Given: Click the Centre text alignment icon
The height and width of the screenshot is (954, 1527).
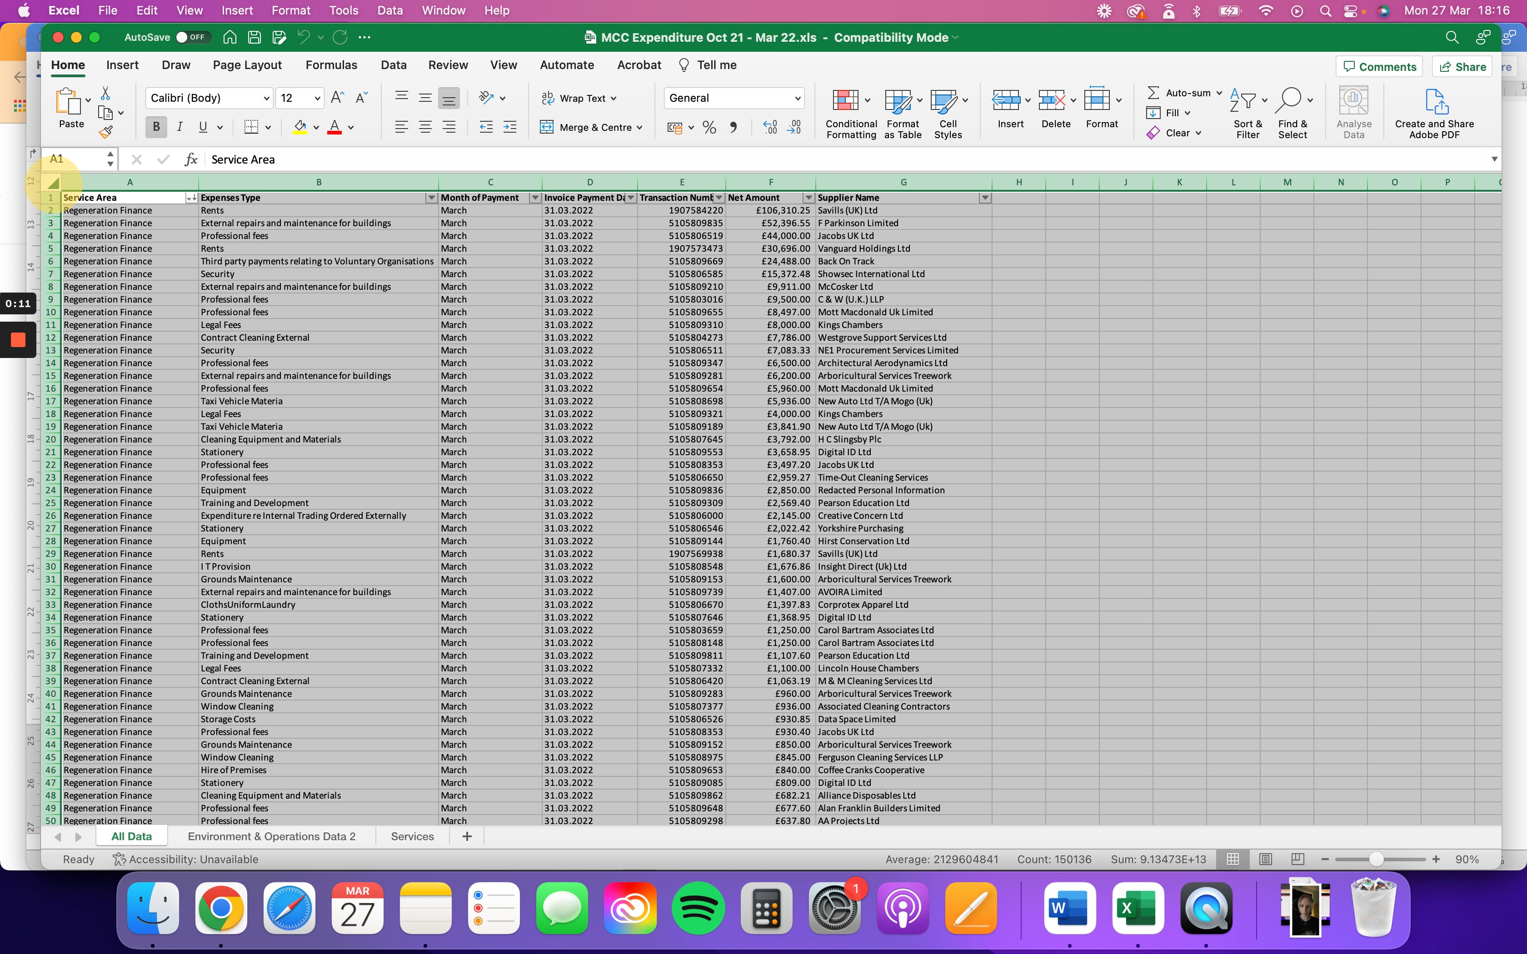Looking at the screenshot, I should coord(425,127).
